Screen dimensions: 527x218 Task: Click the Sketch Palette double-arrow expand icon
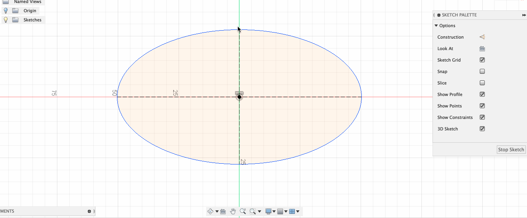[524, 15]
